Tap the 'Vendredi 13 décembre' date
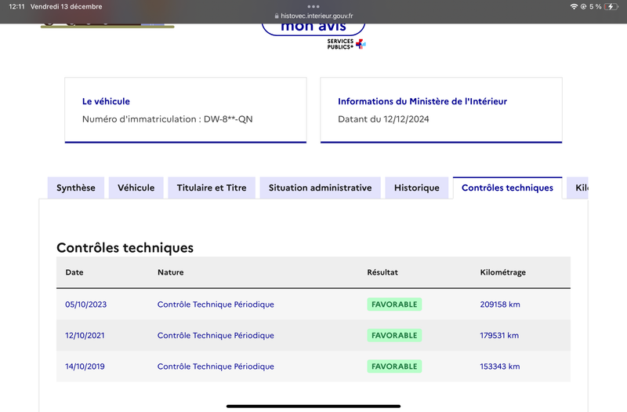This screenshot has height=412, width=627. point(66,6)
